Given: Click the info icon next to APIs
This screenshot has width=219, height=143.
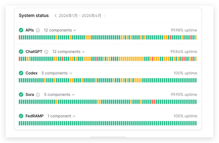Looking at the screenshot, I should pyautogui.click(x=38, y=30).
